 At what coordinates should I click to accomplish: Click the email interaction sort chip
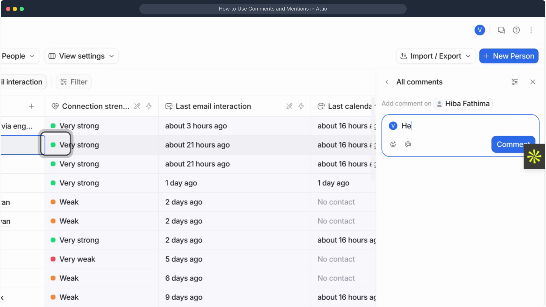pos(23,82)
